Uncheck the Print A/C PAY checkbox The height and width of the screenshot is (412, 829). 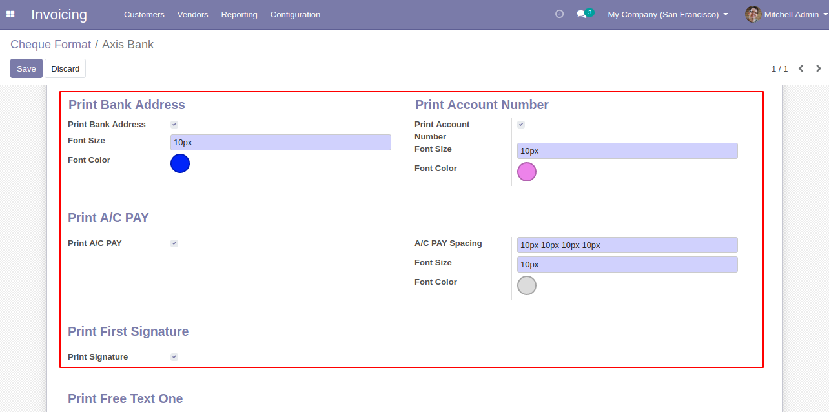pyautogui.click(x=174, y=243)
